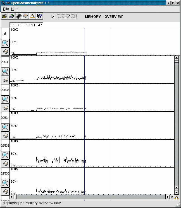Toggle the auto-refresh checkbox
The width and height of the screenshot is (181, 208).
pyautogui.click(x=53, y=17)
